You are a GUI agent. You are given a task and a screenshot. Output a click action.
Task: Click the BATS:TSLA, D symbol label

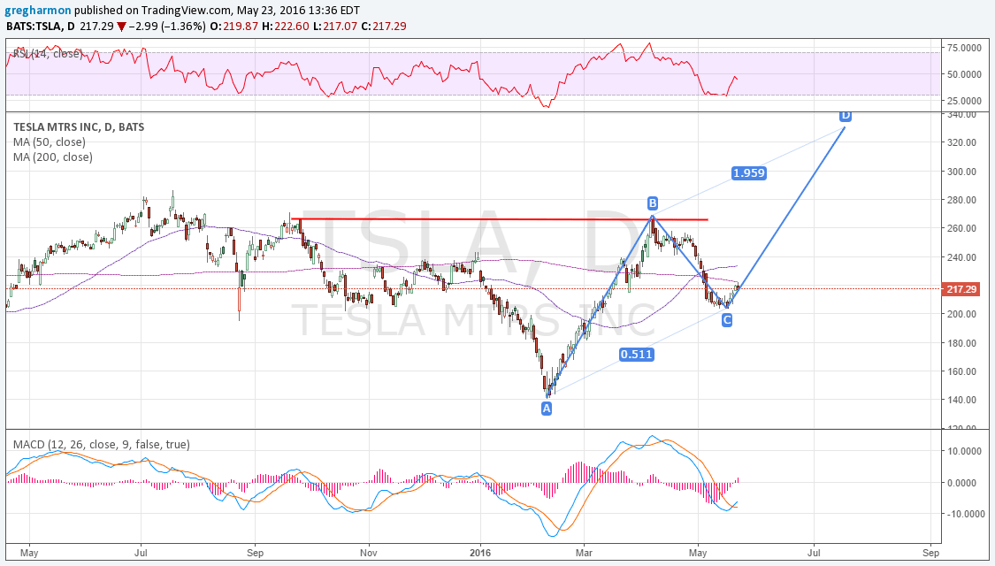click(x=40, y=27)
